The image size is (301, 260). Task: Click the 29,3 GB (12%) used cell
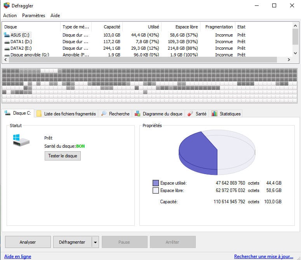tap(145, 48)
